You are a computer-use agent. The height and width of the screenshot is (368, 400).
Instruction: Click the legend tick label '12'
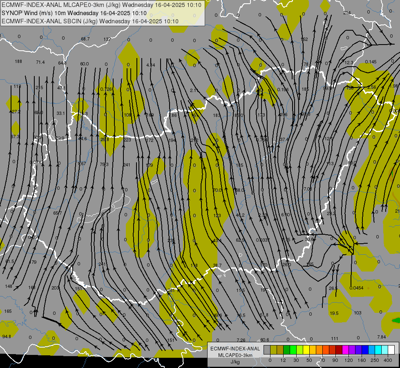pyautogui.click(x=283, y=360)
